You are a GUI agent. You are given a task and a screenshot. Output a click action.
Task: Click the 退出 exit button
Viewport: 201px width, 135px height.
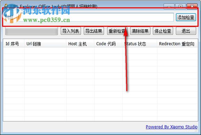[x=186, y=31]
